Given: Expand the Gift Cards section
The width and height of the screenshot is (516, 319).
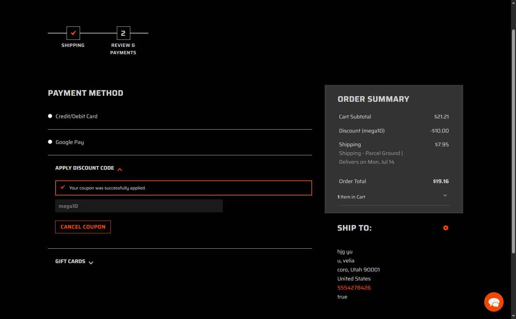Looking at the screenshot, I should pyautogui.click(x=74, y=261).
